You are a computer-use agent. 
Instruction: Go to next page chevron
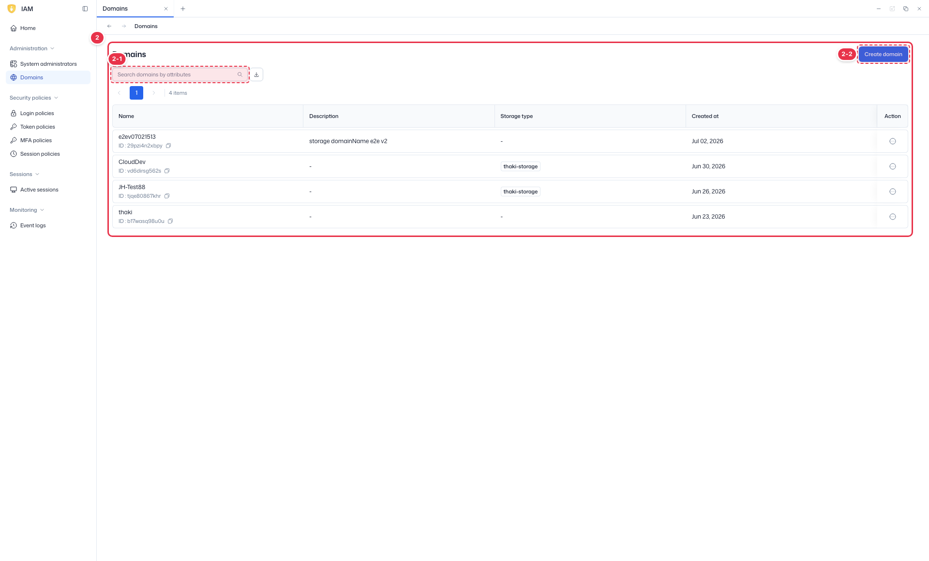(154, 93)
